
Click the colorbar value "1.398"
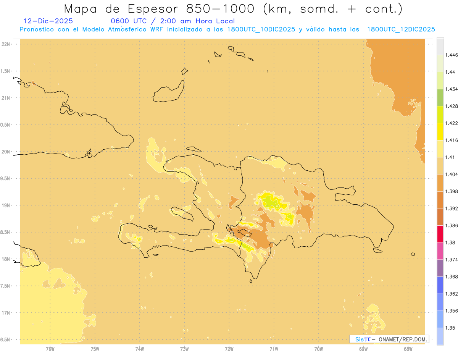[452, 191]
